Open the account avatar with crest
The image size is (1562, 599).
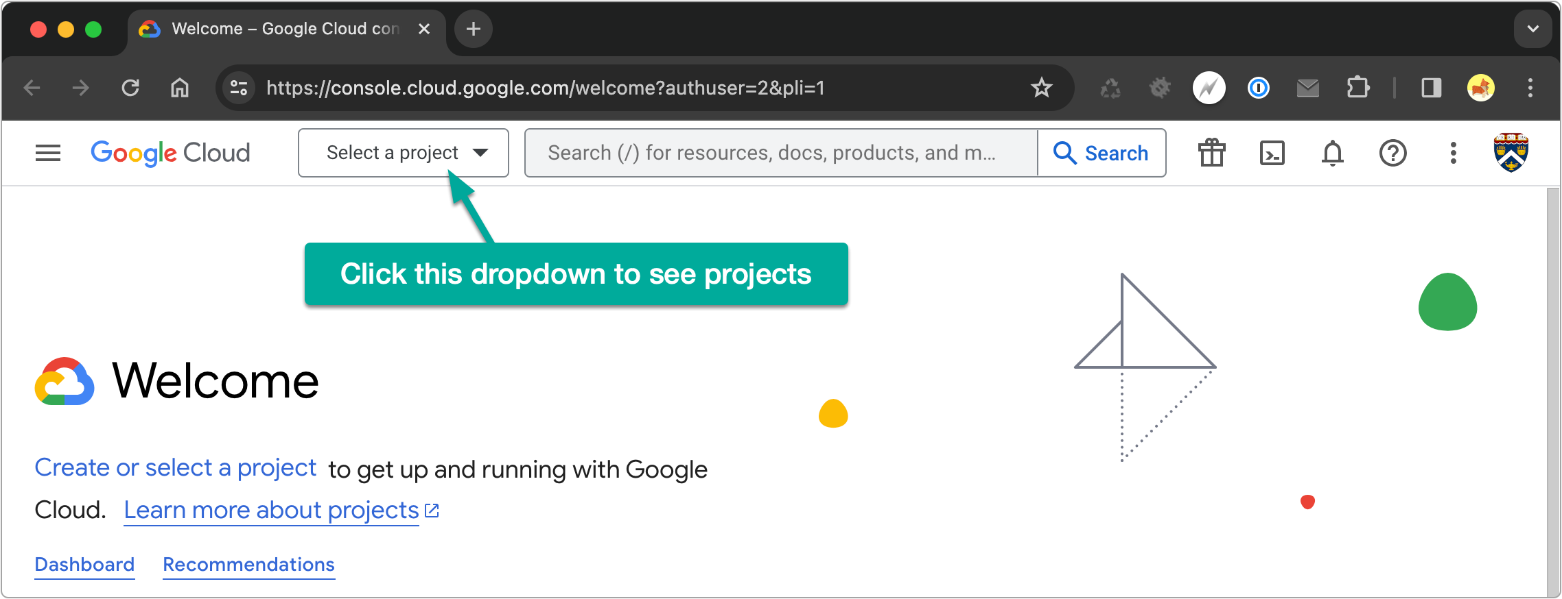[1511, 152]
